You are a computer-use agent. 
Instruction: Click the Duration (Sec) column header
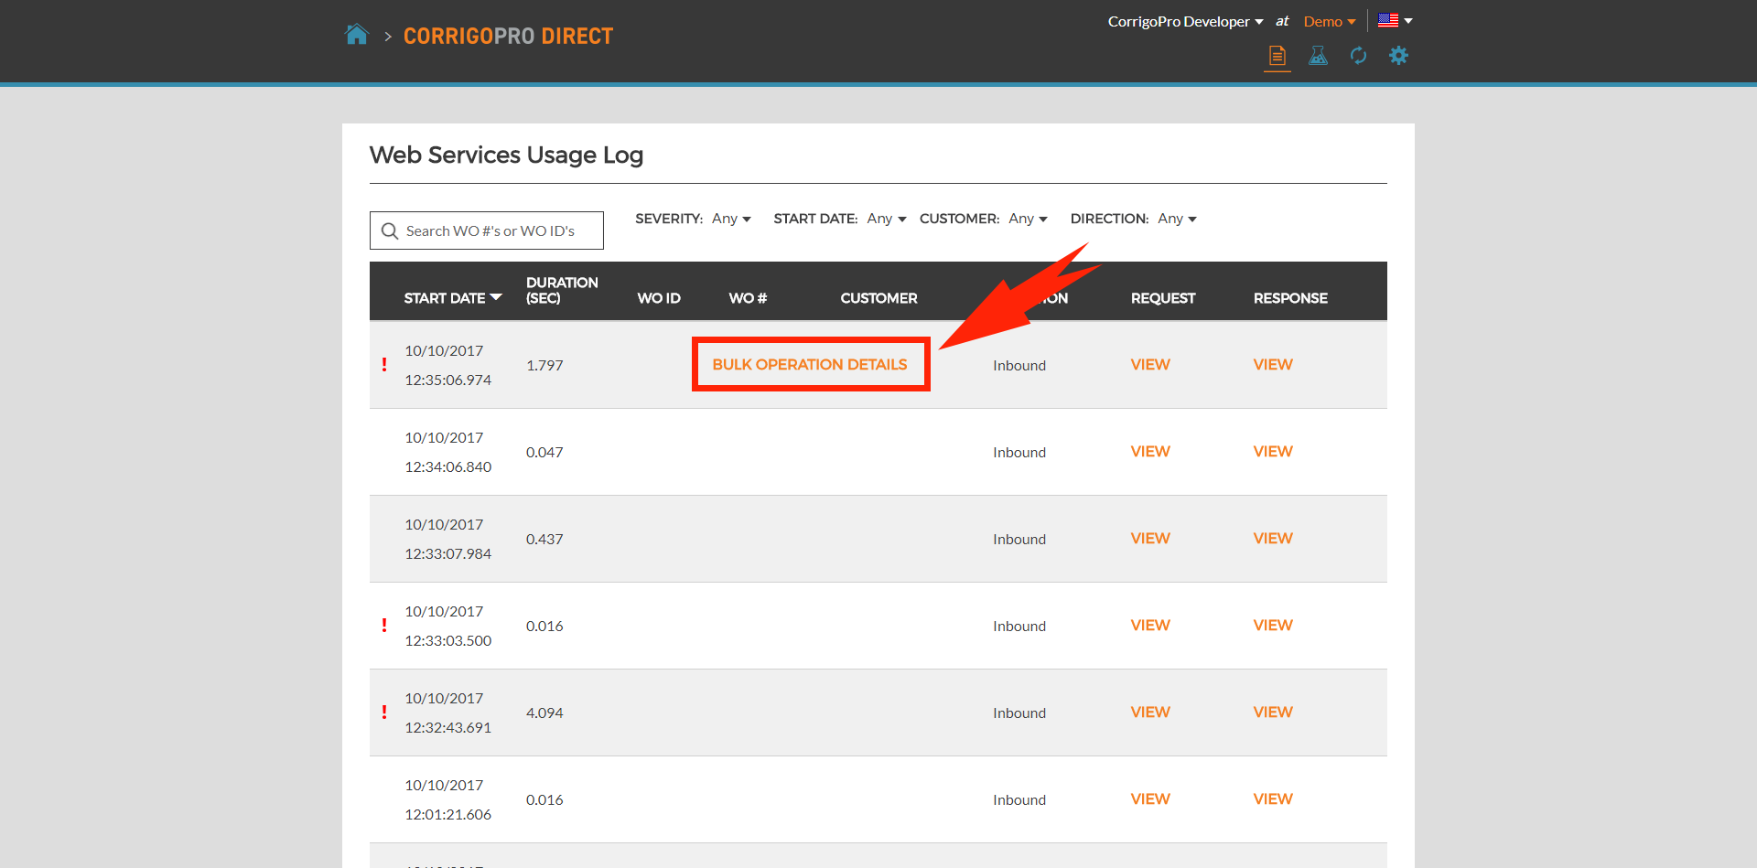coord(562,290)
